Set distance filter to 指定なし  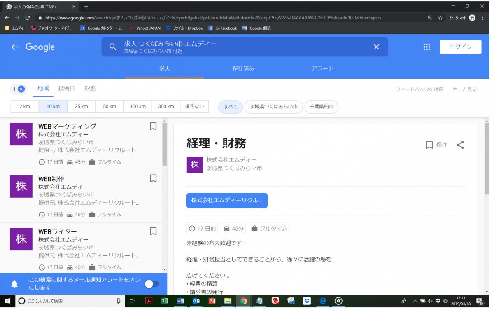pyautogui.click(x=194, y=106)
